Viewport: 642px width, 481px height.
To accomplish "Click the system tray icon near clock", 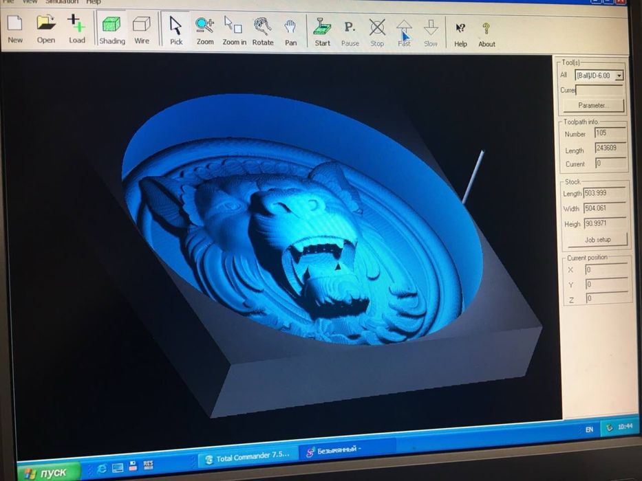I will pos(610,427).
